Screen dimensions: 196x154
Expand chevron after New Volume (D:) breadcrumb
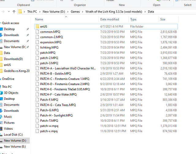68,12
